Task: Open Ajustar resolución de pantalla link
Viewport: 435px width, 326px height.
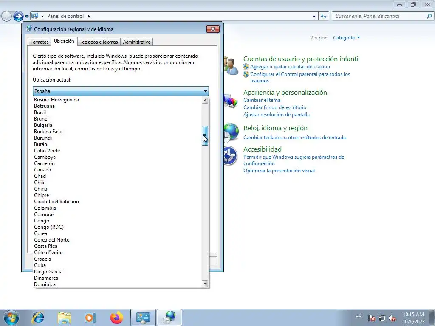Action: click(276, 115)
